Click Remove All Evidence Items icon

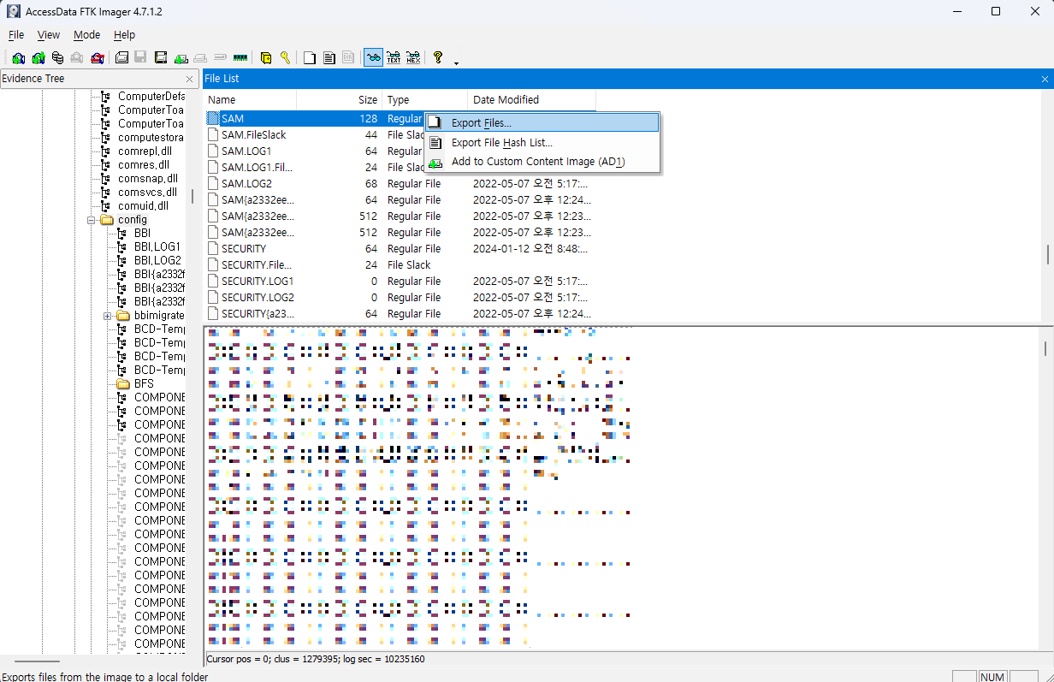tap(96, 57)
